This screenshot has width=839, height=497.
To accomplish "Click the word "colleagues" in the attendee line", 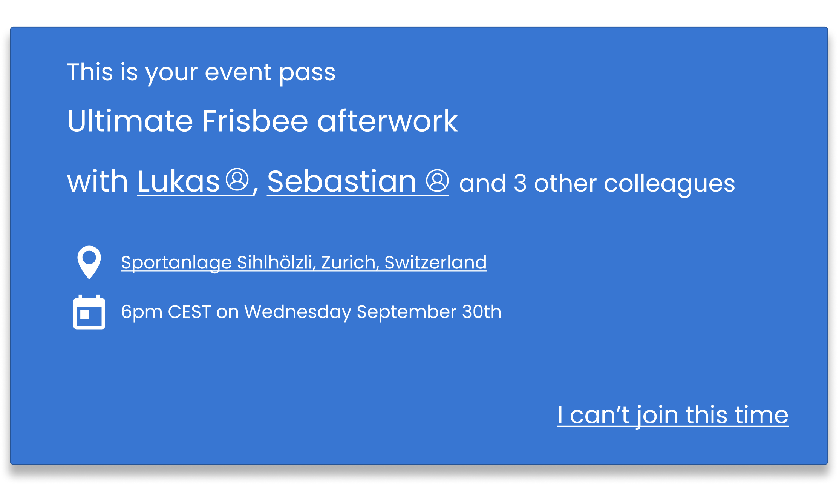I will 669,184.
